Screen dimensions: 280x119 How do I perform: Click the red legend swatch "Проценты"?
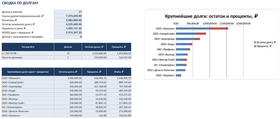pyautogui.click(x=255, y=46)
